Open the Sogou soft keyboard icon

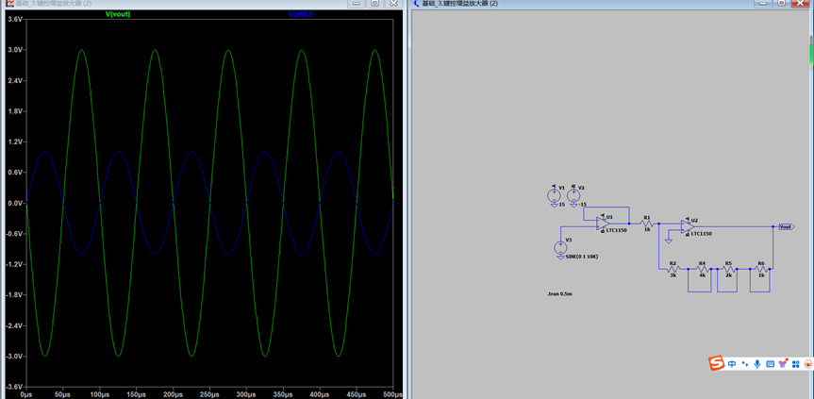pyautogui.click(x=771, y=364)
